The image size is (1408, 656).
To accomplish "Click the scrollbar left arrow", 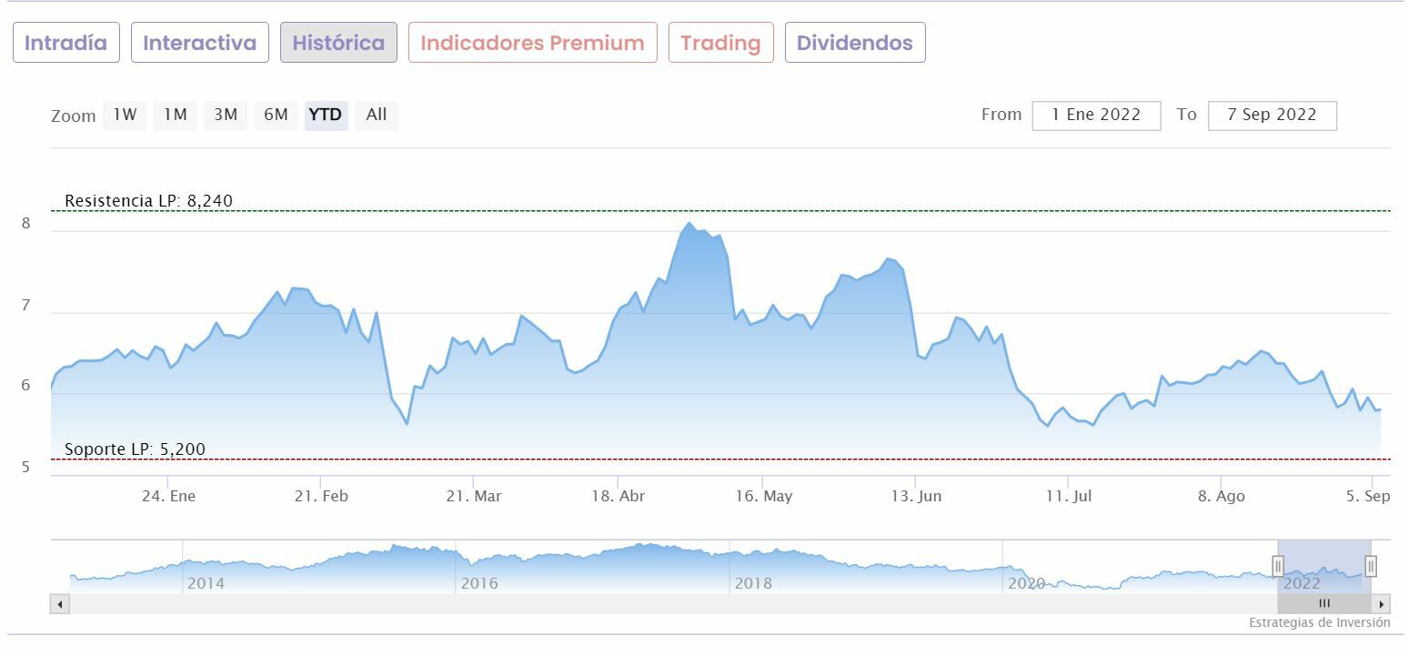I will pos(60,604).
